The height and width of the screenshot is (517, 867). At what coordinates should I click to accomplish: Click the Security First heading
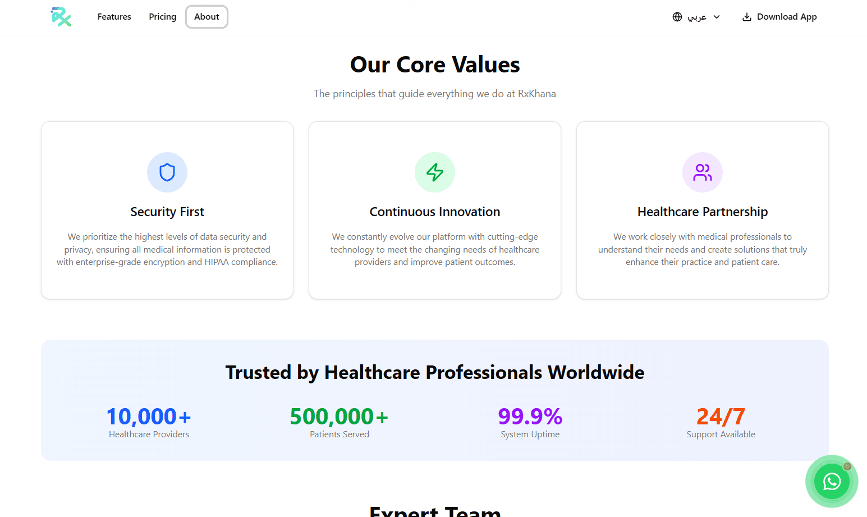click(167, 212)
